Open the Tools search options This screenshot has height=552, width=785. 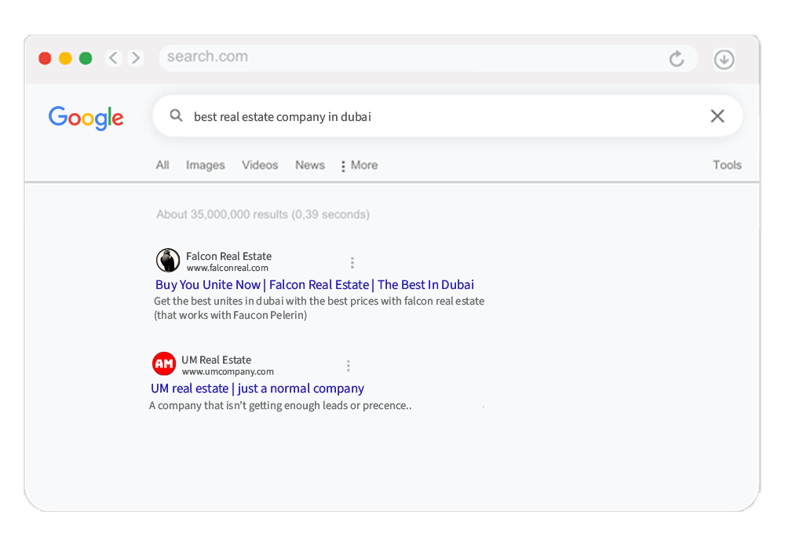727,166
